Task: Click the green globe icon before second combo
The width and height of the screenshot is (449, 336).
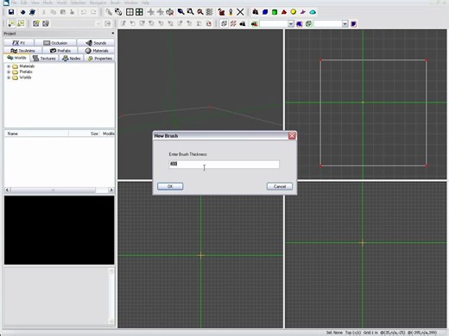Action: pyautogui.click(x=308, y=24)
